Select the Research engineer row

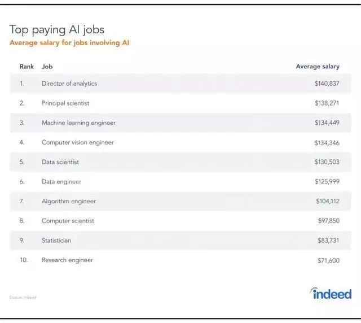67,260
